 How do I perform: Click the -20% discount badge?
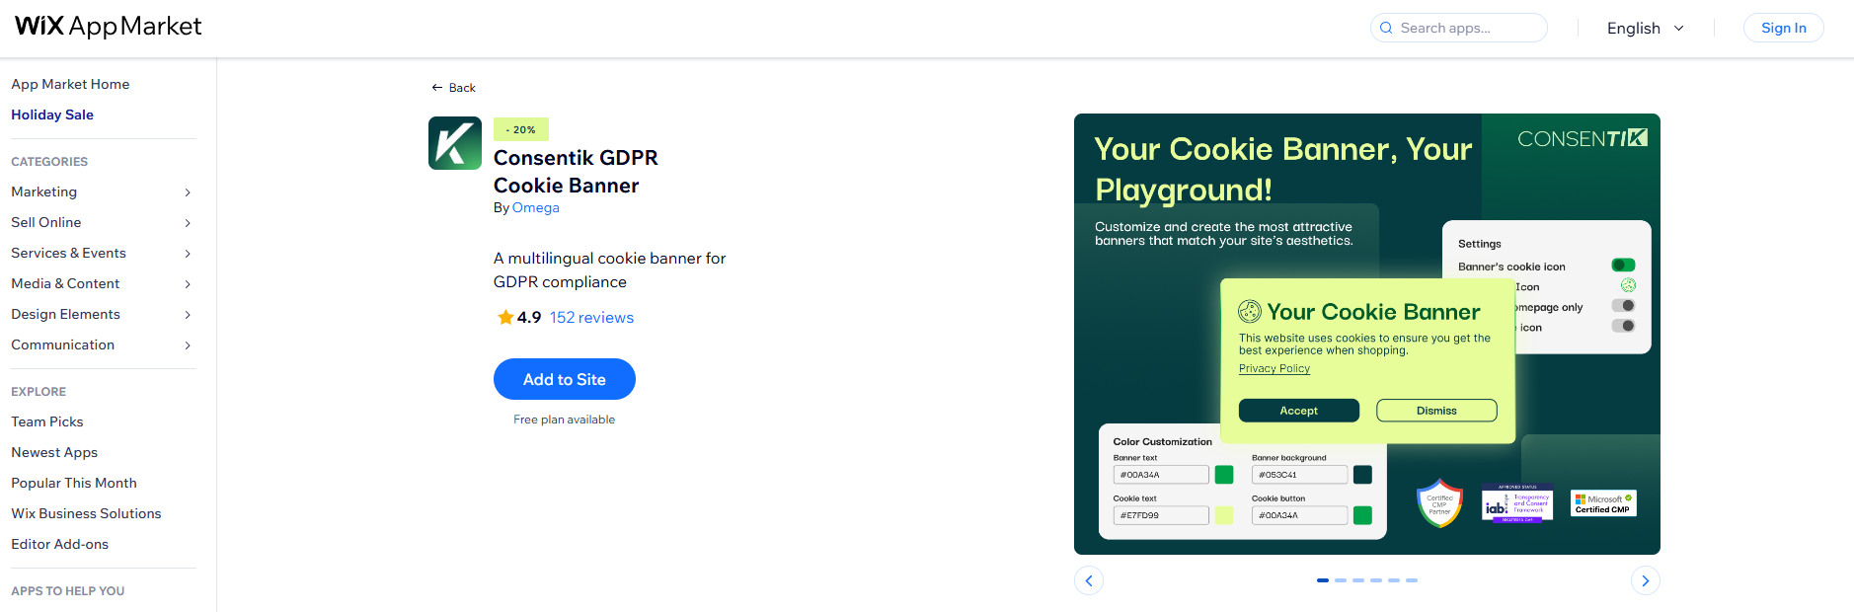521,129
